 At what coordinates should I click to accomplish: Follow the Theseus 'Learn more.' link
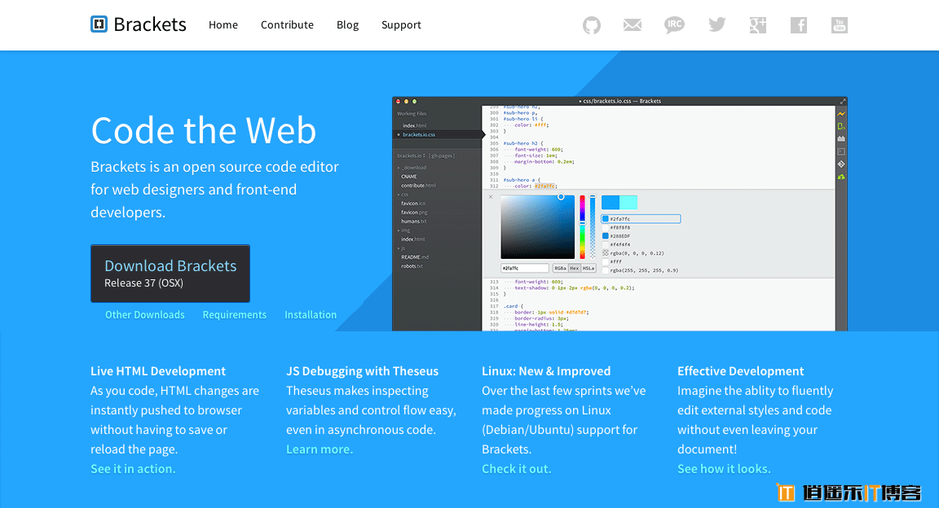[320, 449]
